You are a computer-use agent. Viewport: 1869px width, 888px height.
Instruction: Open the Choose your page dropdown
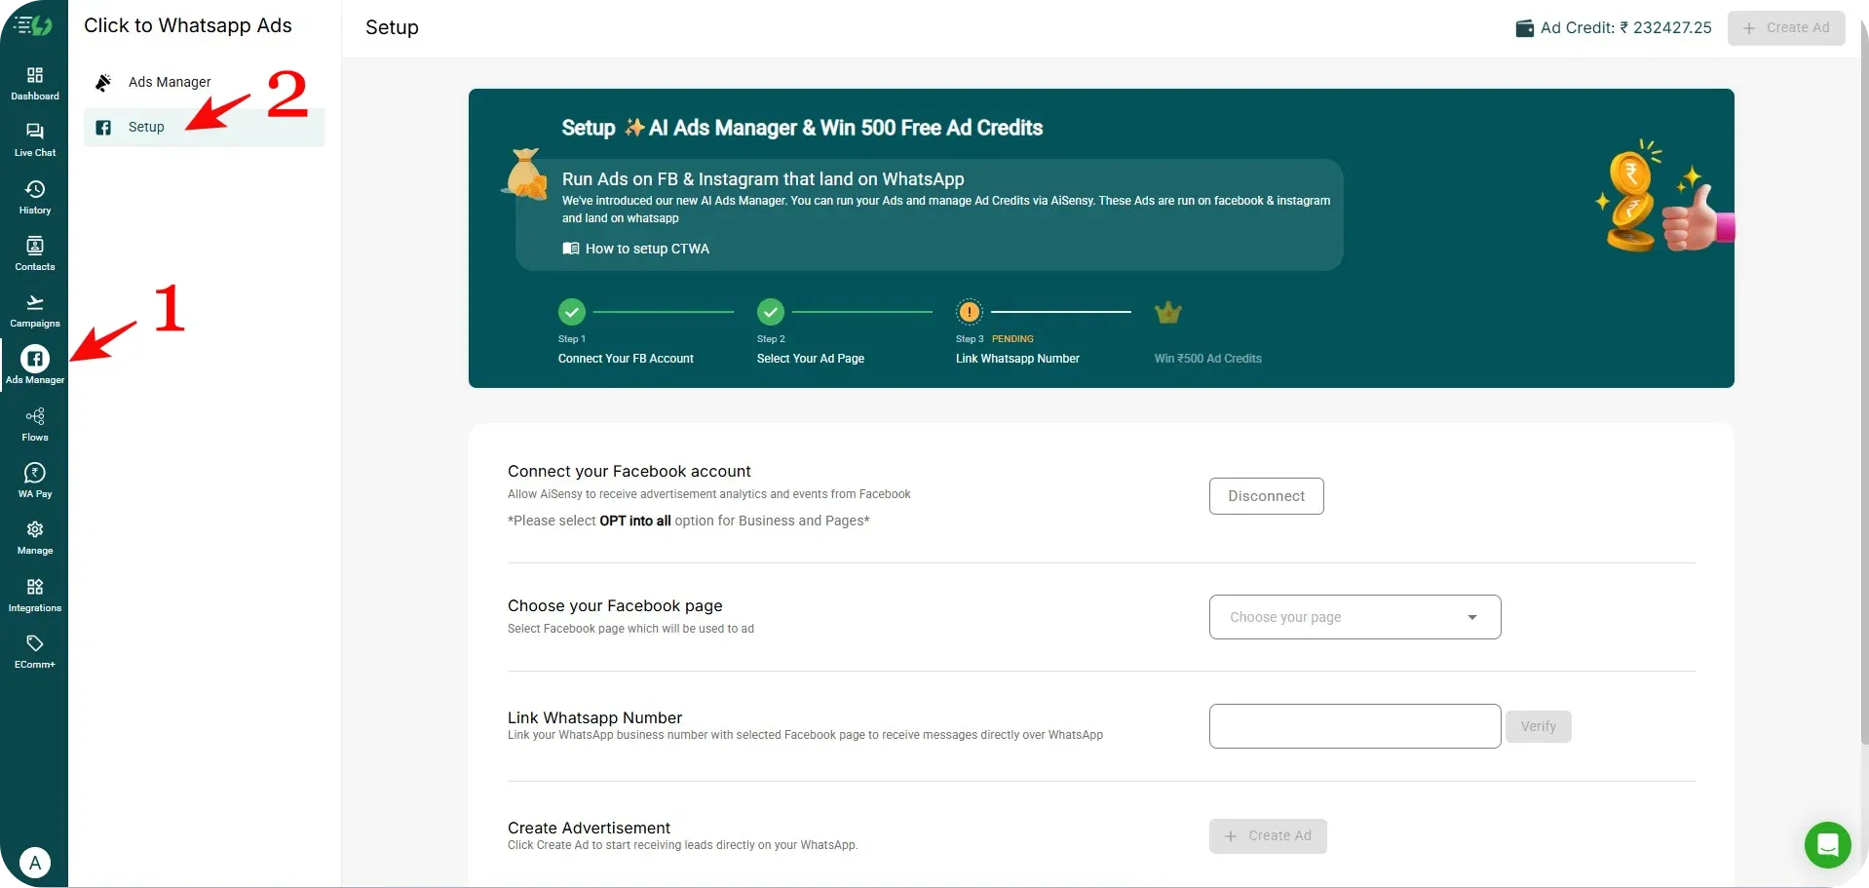point(1354,616)
